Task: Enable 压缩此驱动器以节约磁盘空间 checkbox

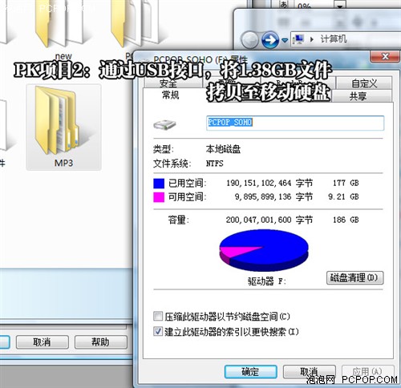Action: click(158, 316)
